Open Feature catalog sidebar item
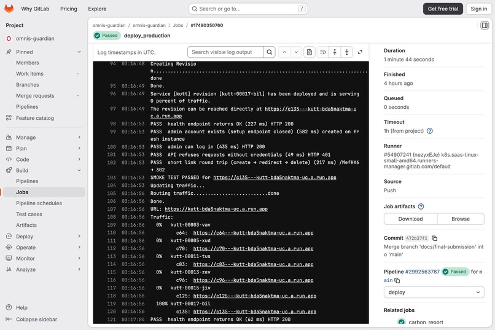The height and width of the screenshot is (330, 495). click(35, 118)
